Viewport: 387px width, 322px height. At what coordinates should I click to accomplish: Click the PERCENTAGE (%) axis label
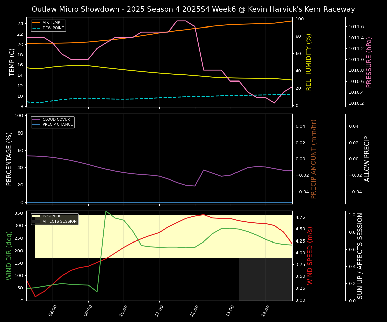point(9,159)
